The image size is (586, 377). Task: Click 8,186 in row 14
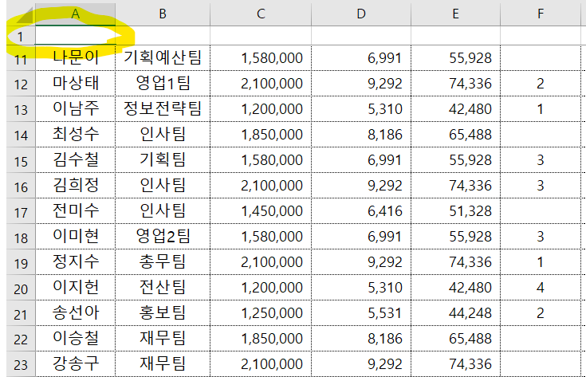point(361,134)
